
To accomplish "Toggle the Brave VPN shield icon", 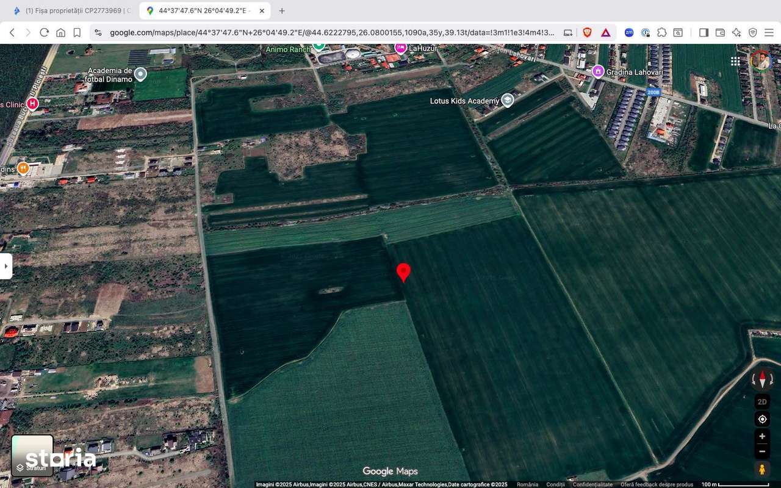I will click(752, 32).
